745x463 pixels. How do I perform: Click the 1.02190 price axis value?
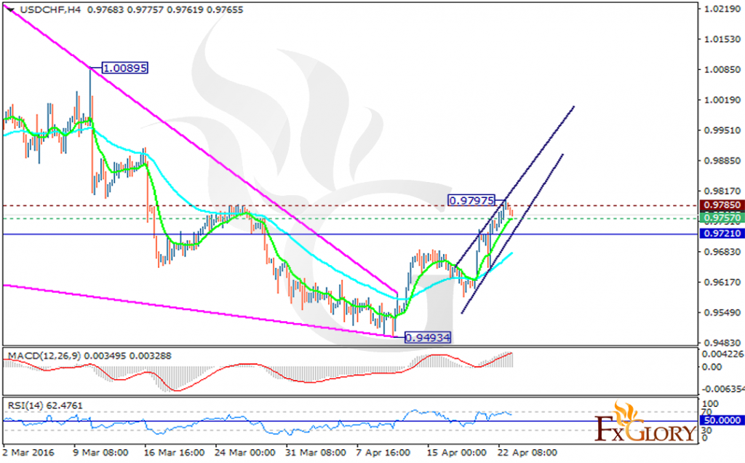[722, 9]
